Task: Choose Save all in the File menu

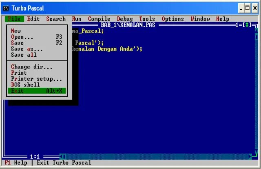Action: pyautogui.click(x=37, y=55)
